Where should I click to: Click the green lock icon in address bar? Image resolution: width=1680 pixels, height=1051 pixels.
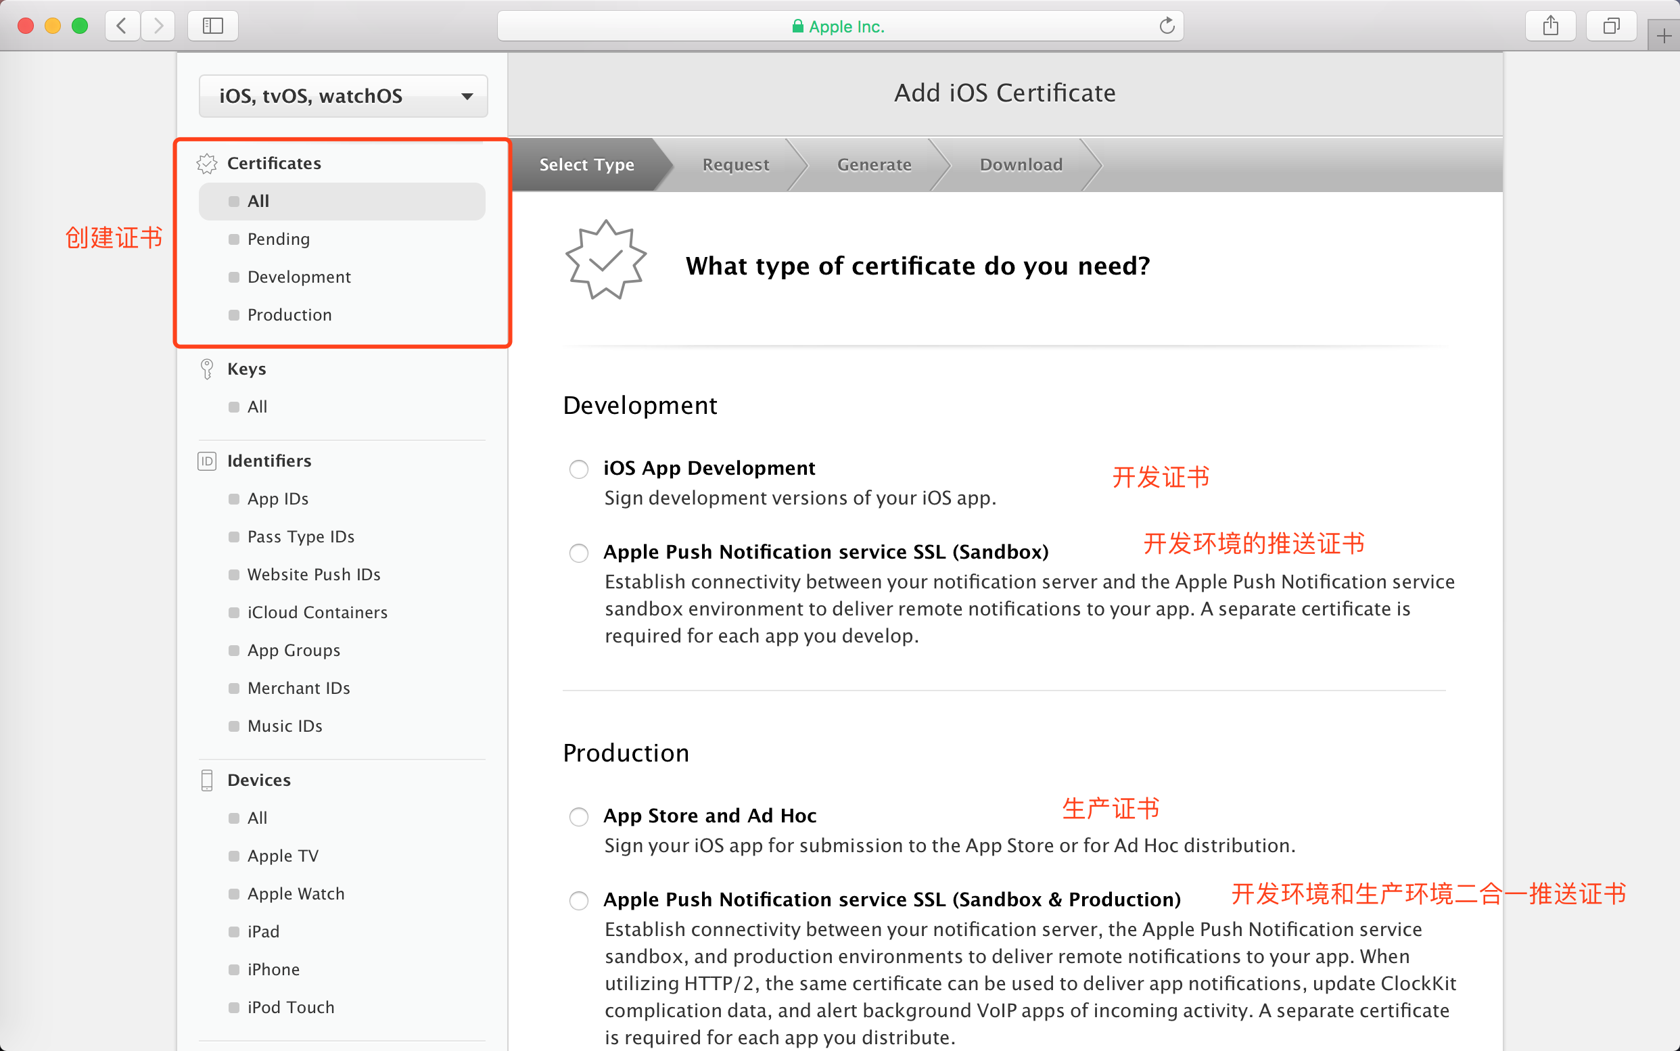[x=798, y=26]
